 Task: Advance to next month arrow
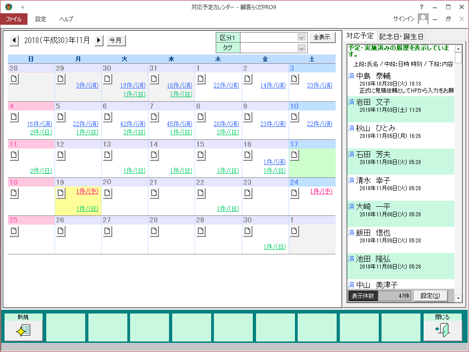point(99,40)
